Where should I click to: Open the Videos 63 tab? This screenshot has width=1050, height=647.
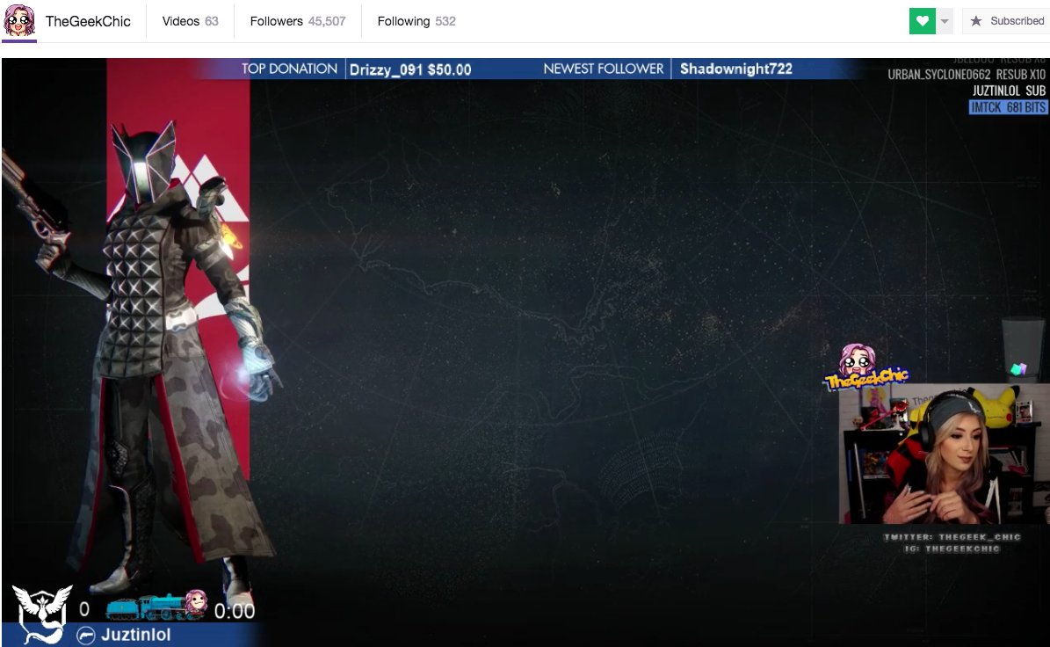pos(190,21)
